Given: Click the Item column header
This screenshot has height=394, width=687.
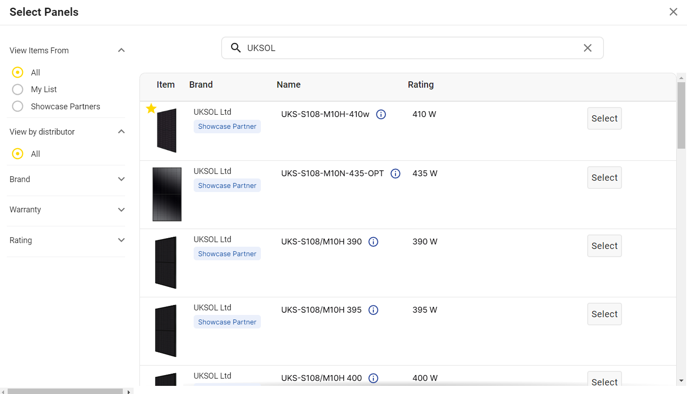Looking at the screenshot, I should coord(166,84).
